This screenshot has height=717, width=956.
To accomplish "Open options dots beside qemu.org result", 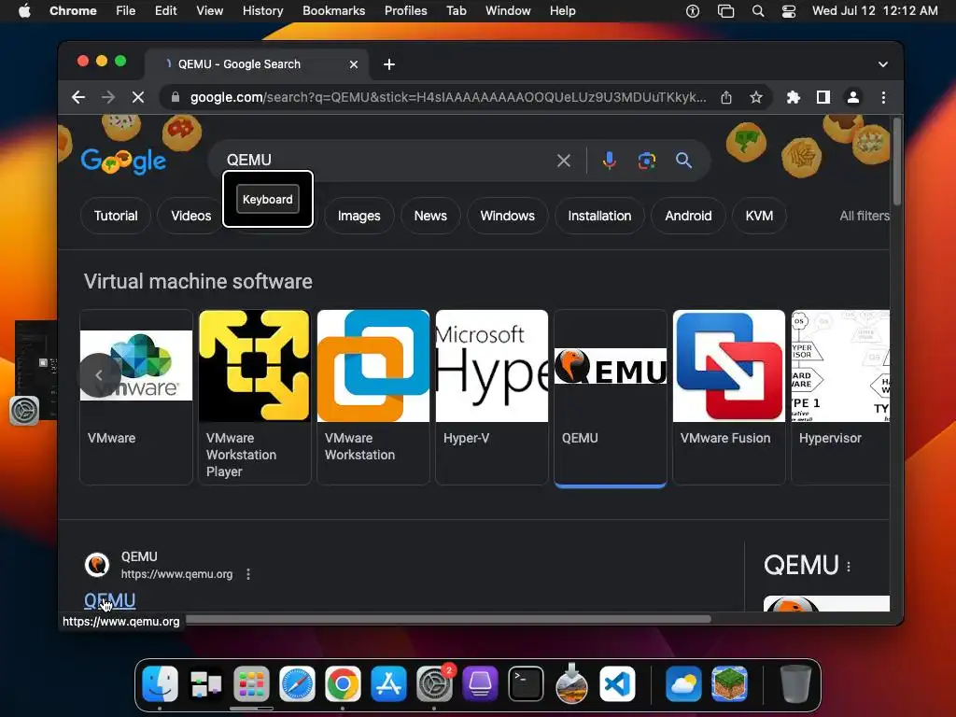I will tap(248, 574).
